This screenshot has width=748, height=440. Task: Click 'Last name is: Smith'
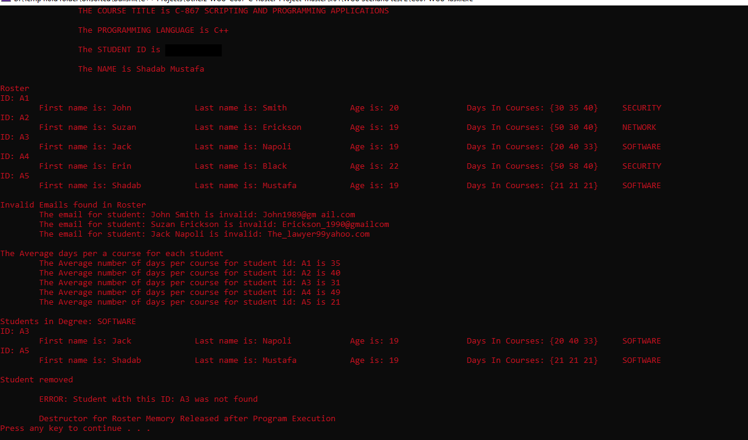(x=241, y=108)
